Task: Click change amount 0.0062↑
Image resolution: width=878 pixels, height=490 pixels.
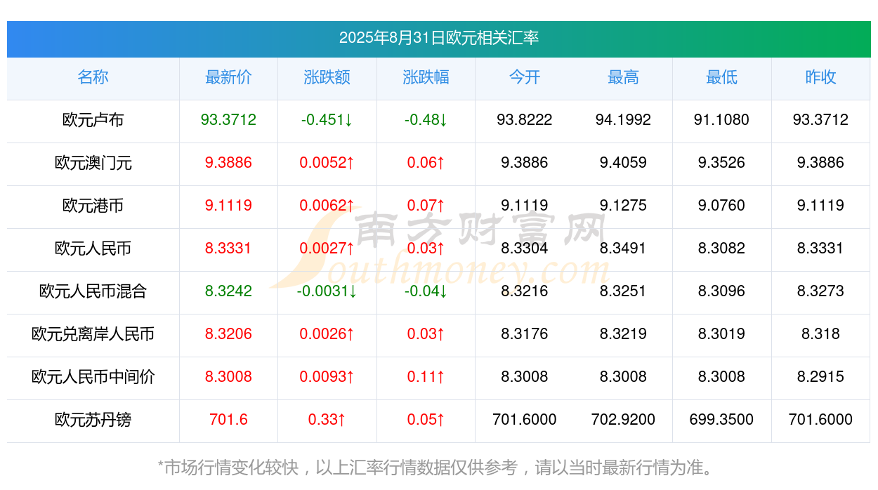Action: click(x=327, y=206)
